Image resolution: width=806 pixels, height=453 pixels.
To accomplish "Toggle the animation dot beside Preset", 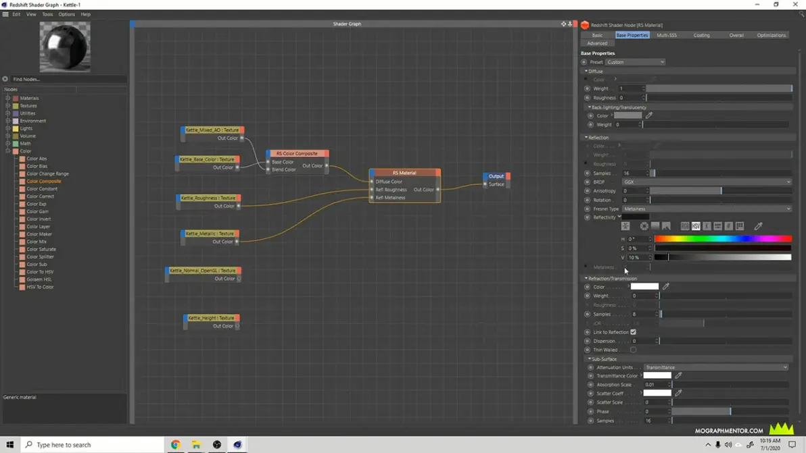I will pos(584,62).
